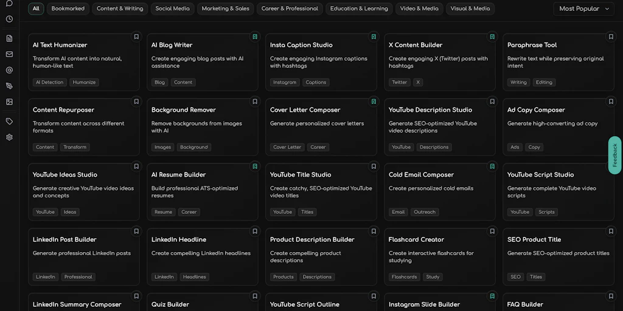The image size is (623, 311).
Task: Filter by Education & Learning
Action: click(x=359, y=9)
